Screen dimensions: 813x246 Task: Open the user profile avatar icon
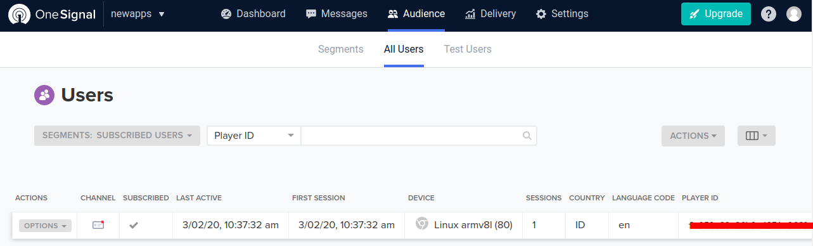click(x=794, y=14)
